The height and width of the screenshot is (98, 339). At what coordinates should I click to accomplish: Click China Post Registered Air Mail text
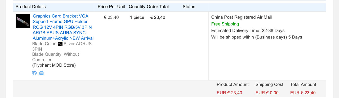coord(242,17)
